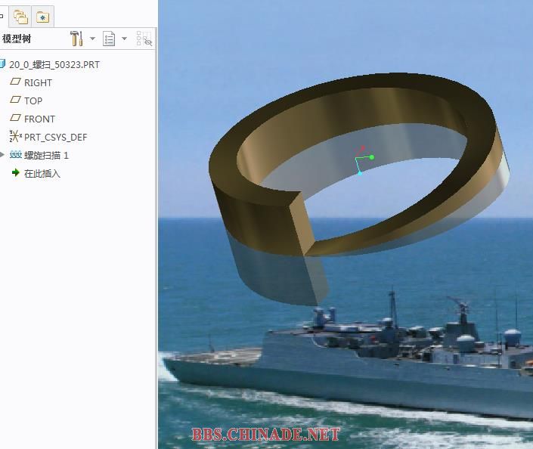Viewport: 533px width, 449px height.
Task: Click the FRONT plane icon
Action: coord(15,118)
